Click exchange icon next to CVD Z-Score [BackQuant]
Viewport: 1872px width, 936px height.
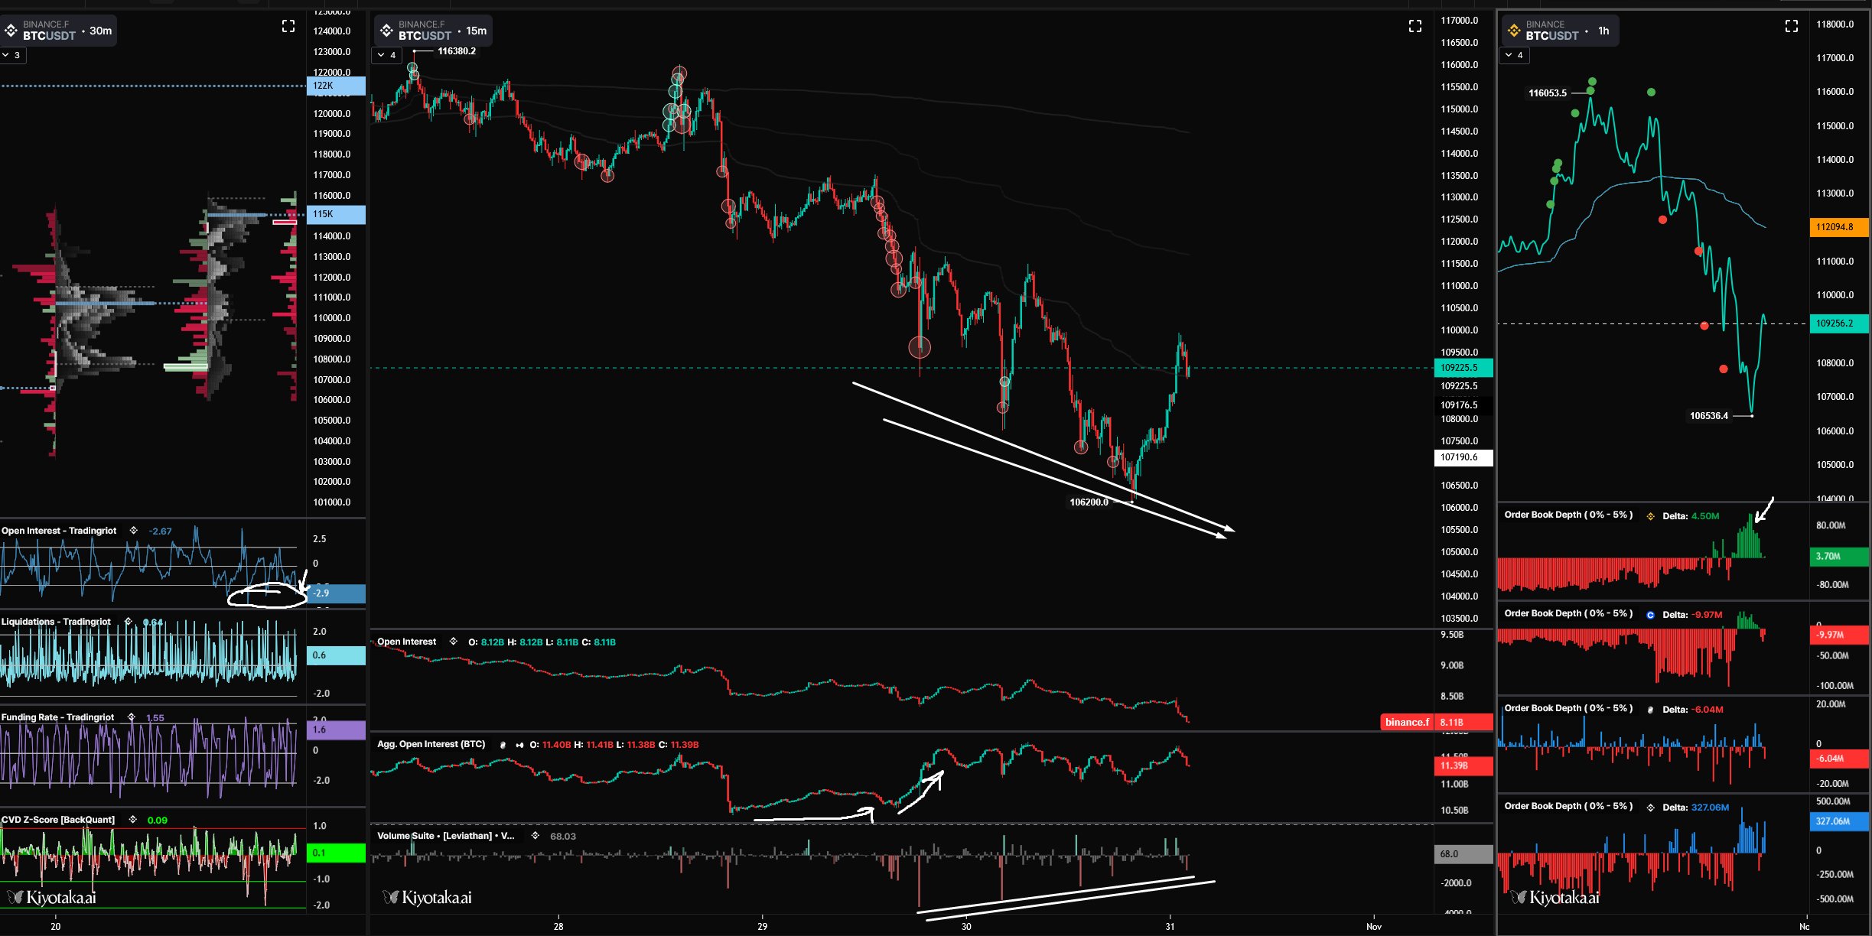(x=133, y=820)
